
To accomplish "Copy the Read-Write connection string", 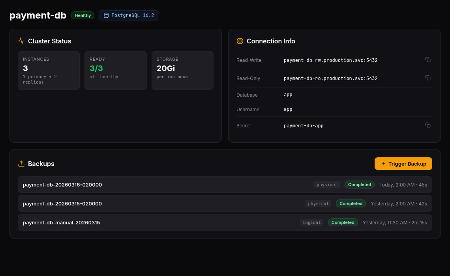I will click(427, 60).
